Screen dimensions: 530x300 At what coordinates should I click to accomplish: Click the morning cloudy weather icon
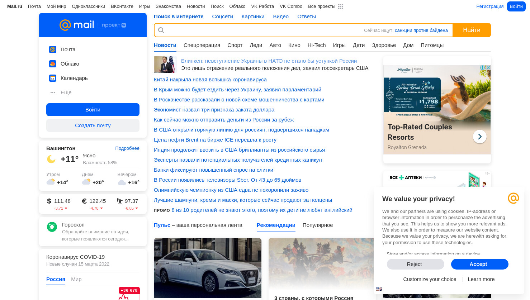click(x=51, y=182)
